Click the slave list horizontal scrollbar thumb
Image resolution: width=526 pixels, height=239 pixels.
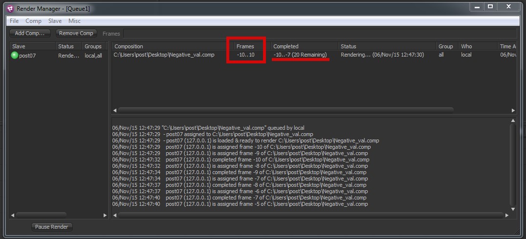[x=41, y=215]
